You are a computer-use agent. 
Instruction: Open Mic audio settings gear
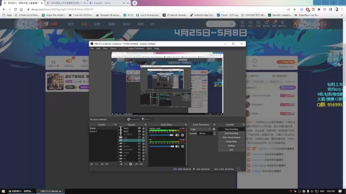coord(183,146)
